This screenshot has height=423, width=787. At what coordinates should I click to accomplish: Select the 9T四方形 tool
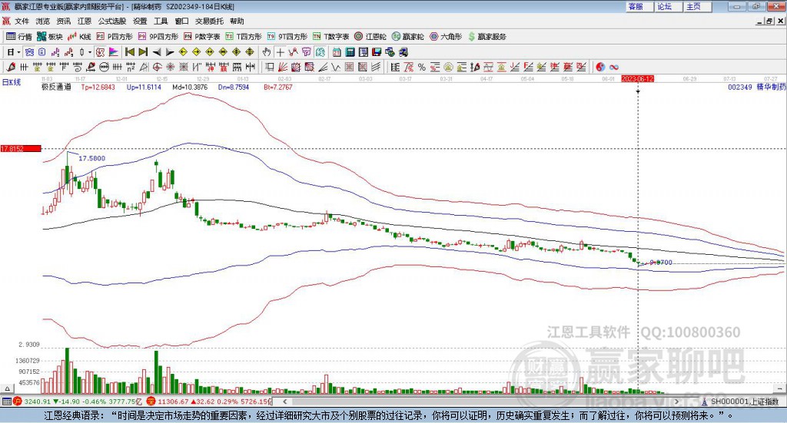[x=287, y=37]
